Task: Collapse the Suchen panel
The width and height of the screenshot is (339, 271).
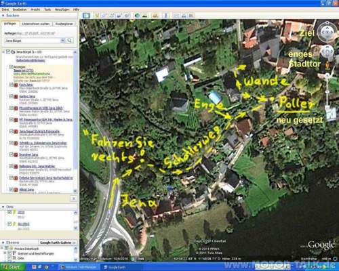Action: [x=3, y=16]
